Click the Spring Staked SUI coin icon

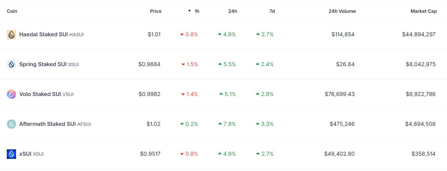tap(11, 64)
